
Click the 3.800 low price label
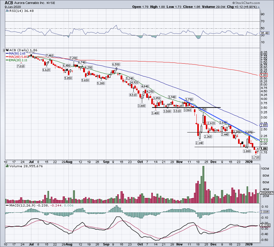pyautogui.click(x=142, y=106)
